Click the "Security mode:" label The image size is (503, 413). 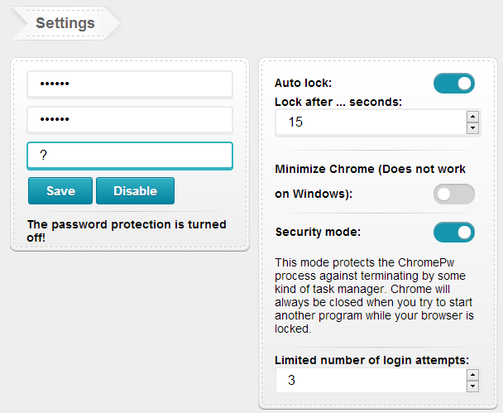318,232
